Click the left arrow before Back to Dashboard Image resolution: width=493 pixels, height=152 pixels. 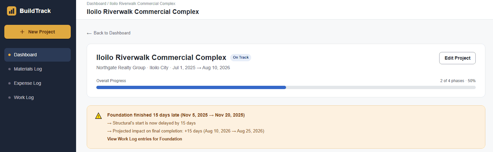click(x=89, y=33)
